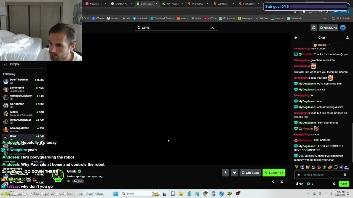Screen dimensions: 353x198
Task: Open File Explorer from the taskbar
Action: [181, 194]
